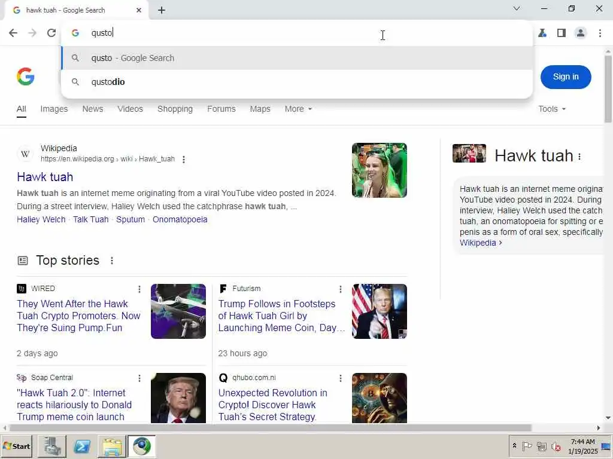Open the Chrome three-dot menu
Viewport: 613px width, 459px height.
(600, 33)
